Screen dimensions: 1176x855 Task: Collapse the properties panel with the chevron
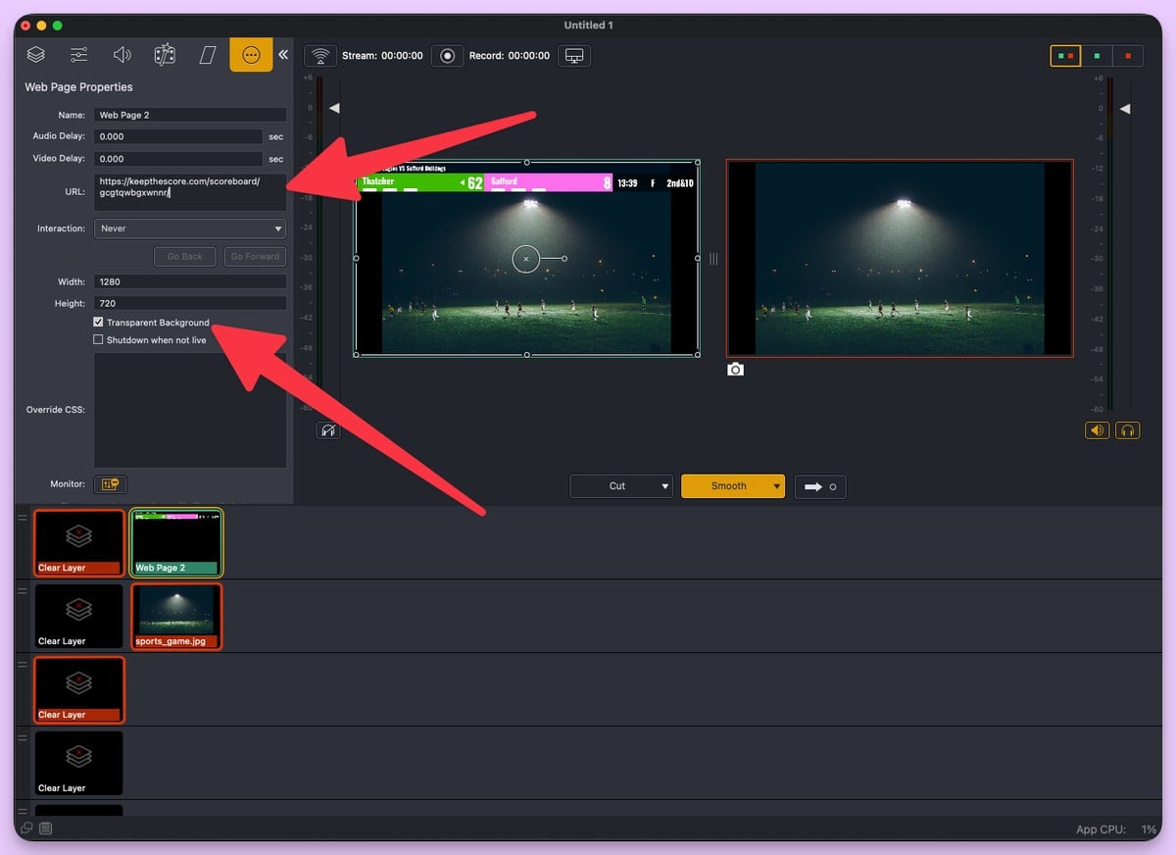(x=283, y=54)
